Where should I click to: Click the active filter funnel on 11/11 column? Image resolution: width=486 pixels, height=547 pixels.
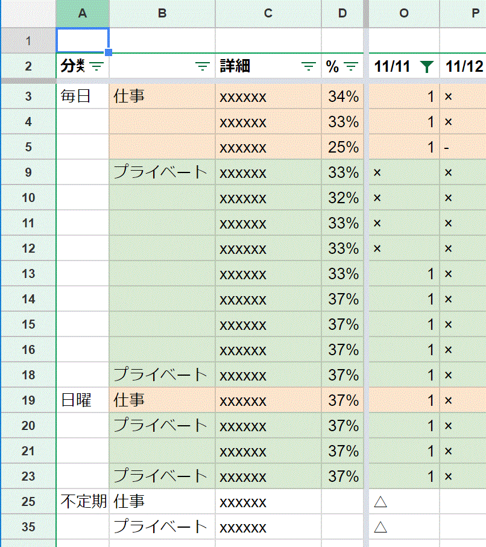(427, 67)
